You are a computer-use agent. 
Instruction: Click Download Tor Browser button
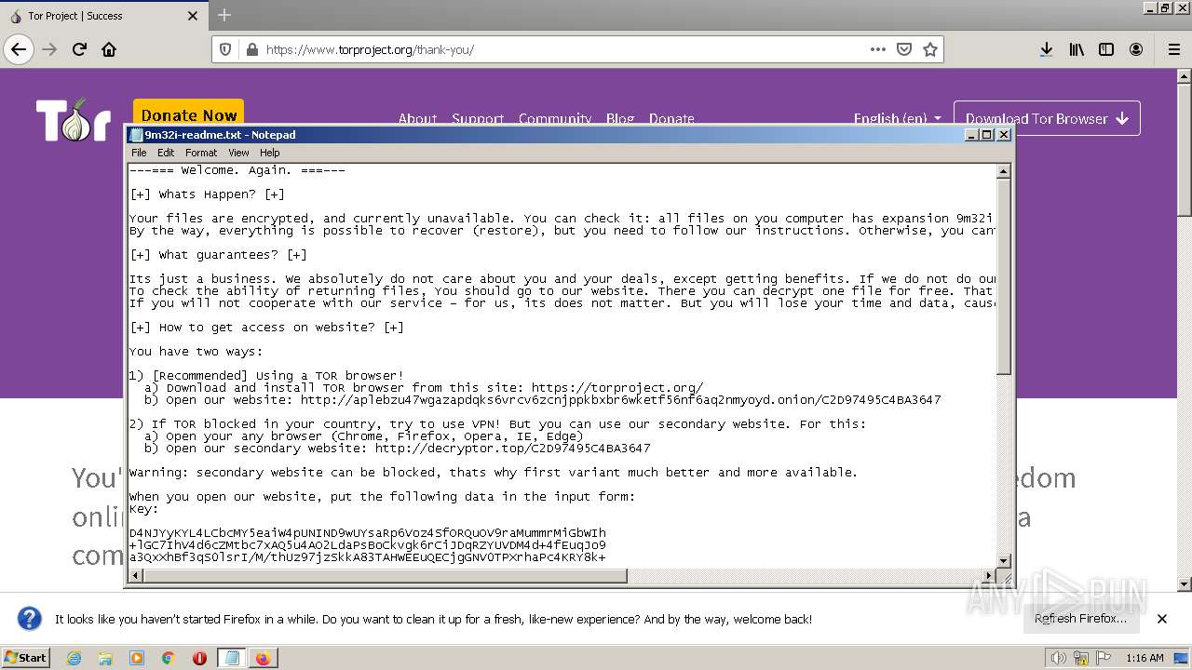(1047, 118)
